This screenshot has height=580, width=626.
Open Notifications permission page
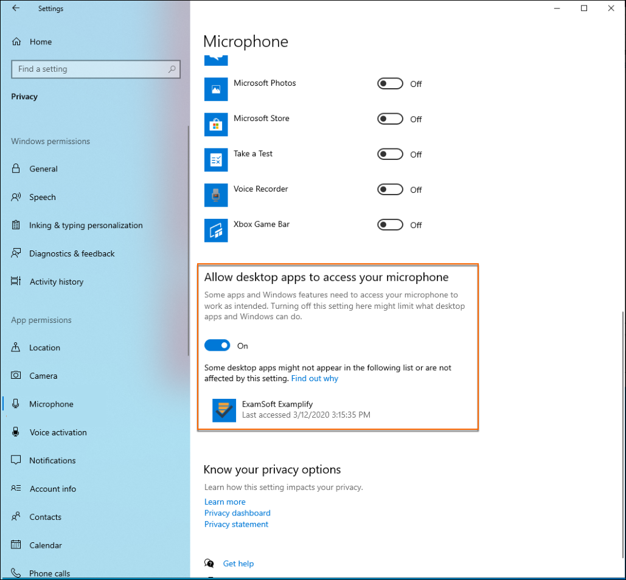[x=52, y=460]
